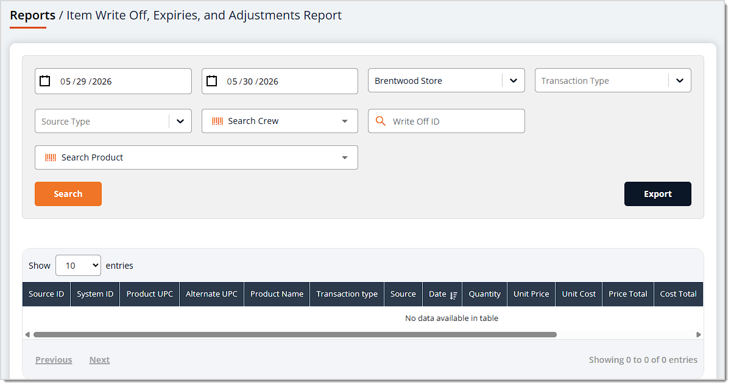Open the Show entries count selector
Viewport: 731px width, 386px height.
tap(78, 266)
